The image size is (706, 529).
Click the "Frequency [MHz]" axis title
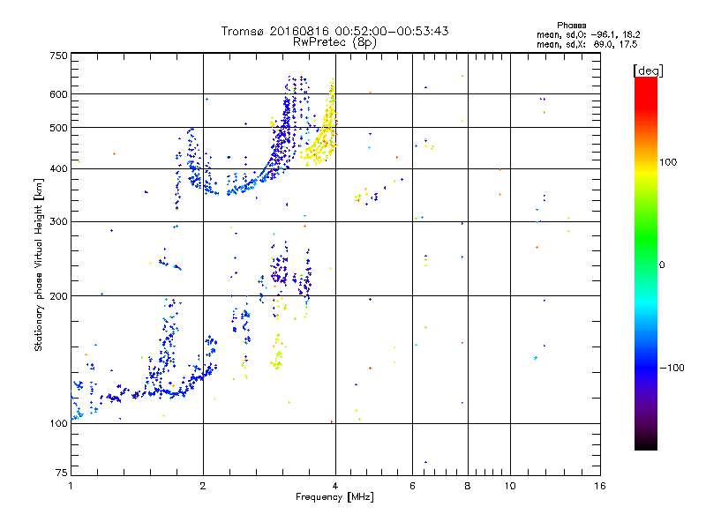coord(334,497)
